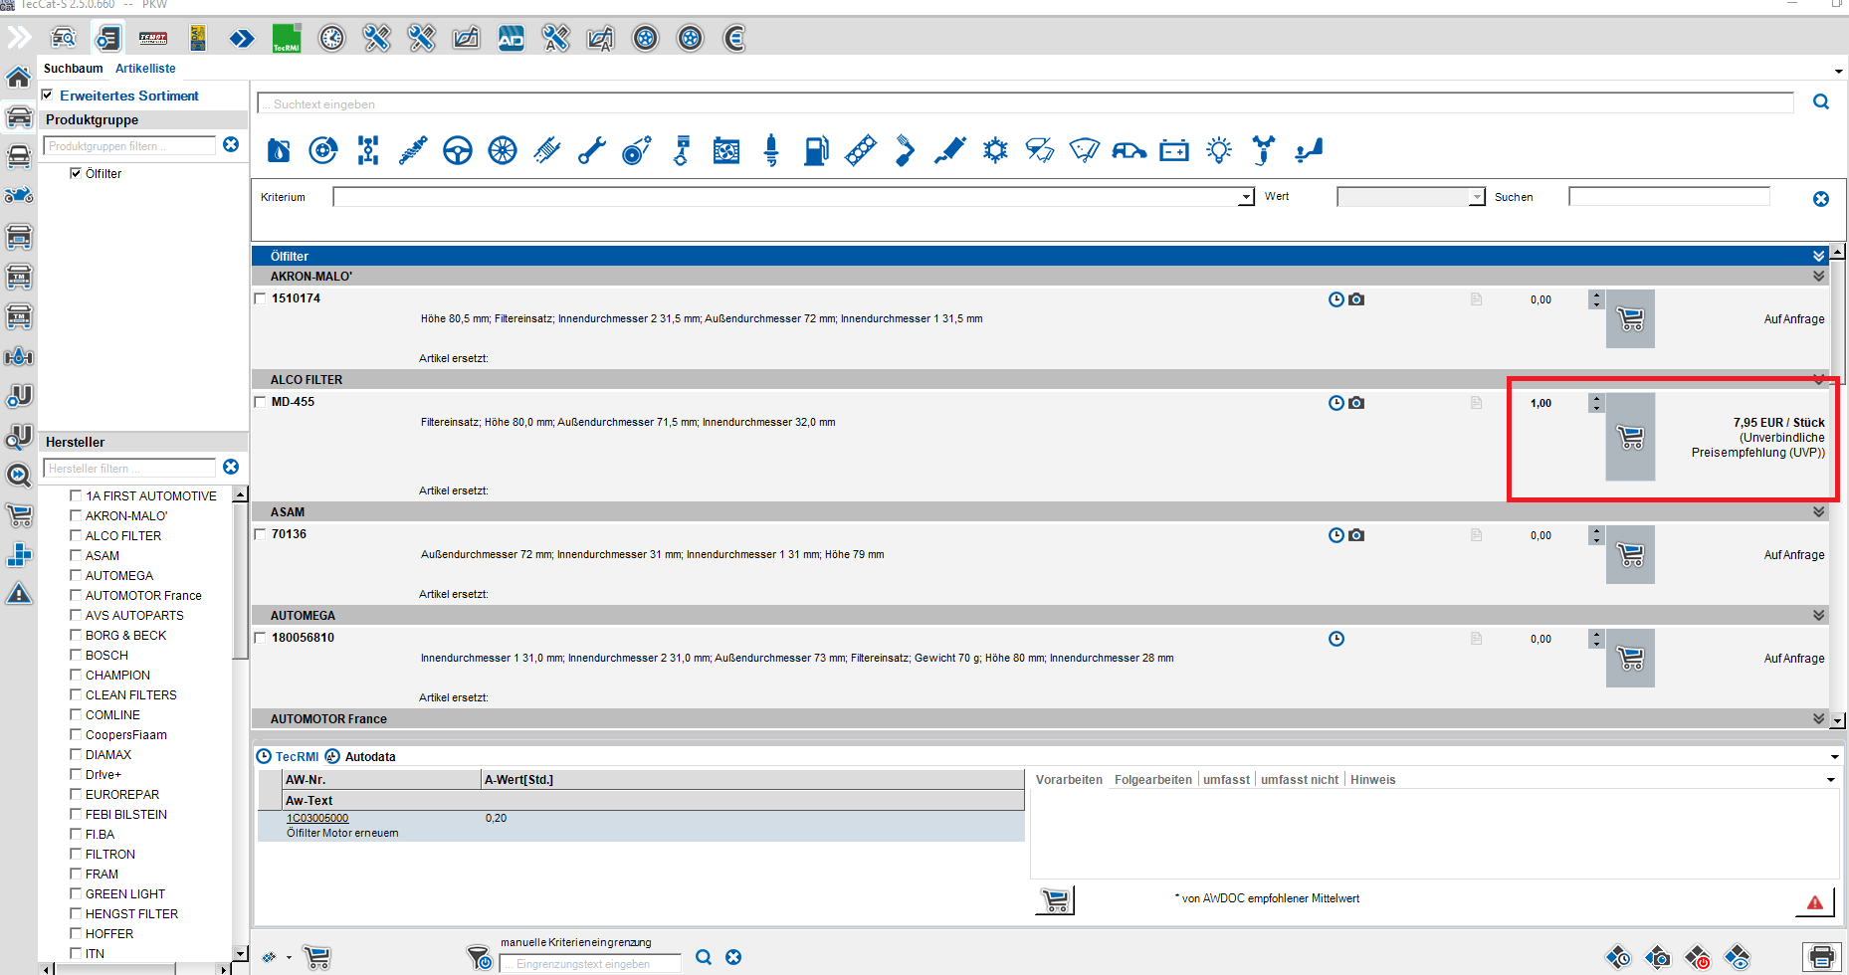Viewport: 1849px width, 975px height.
Task: Select the seat interior category icon
Action: (x=1309, y=150)
